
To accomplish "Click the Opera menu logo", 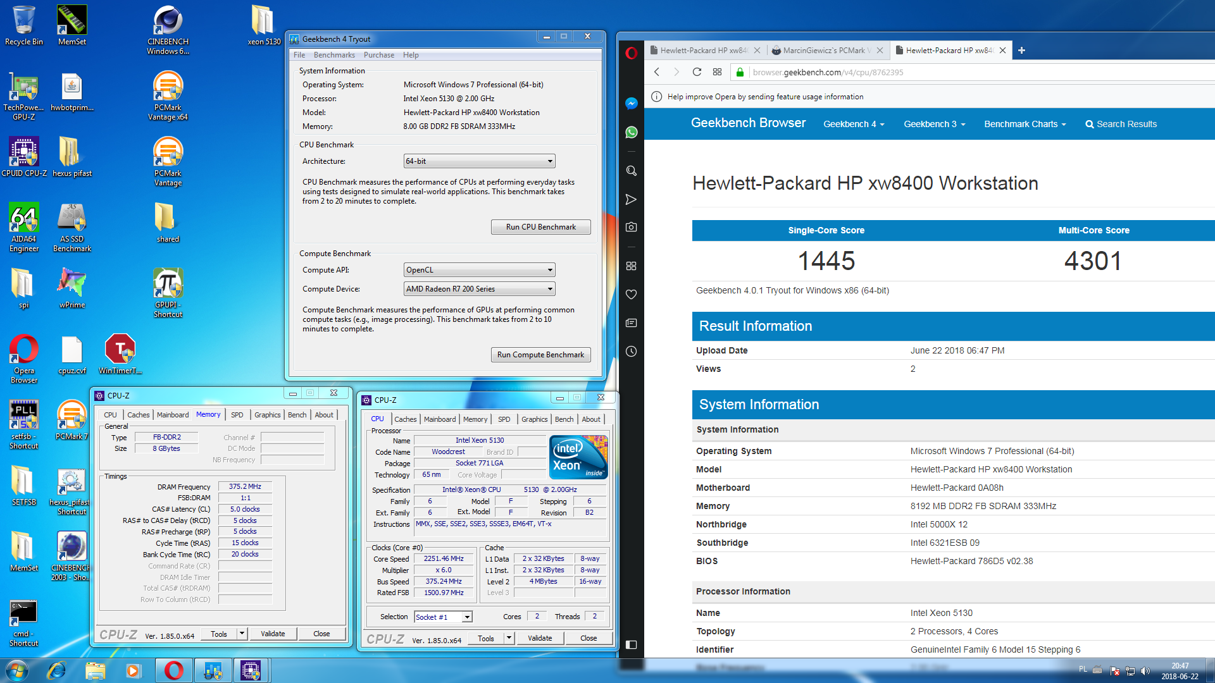I will point(631,52).
